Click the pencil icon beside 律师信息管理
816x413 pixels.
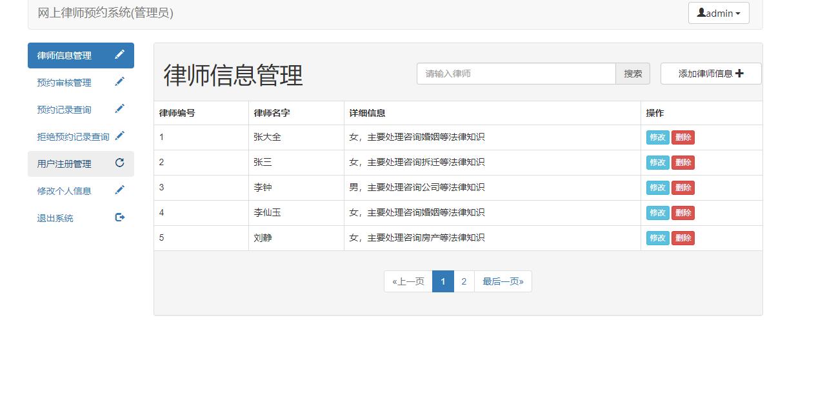point(119,55)
